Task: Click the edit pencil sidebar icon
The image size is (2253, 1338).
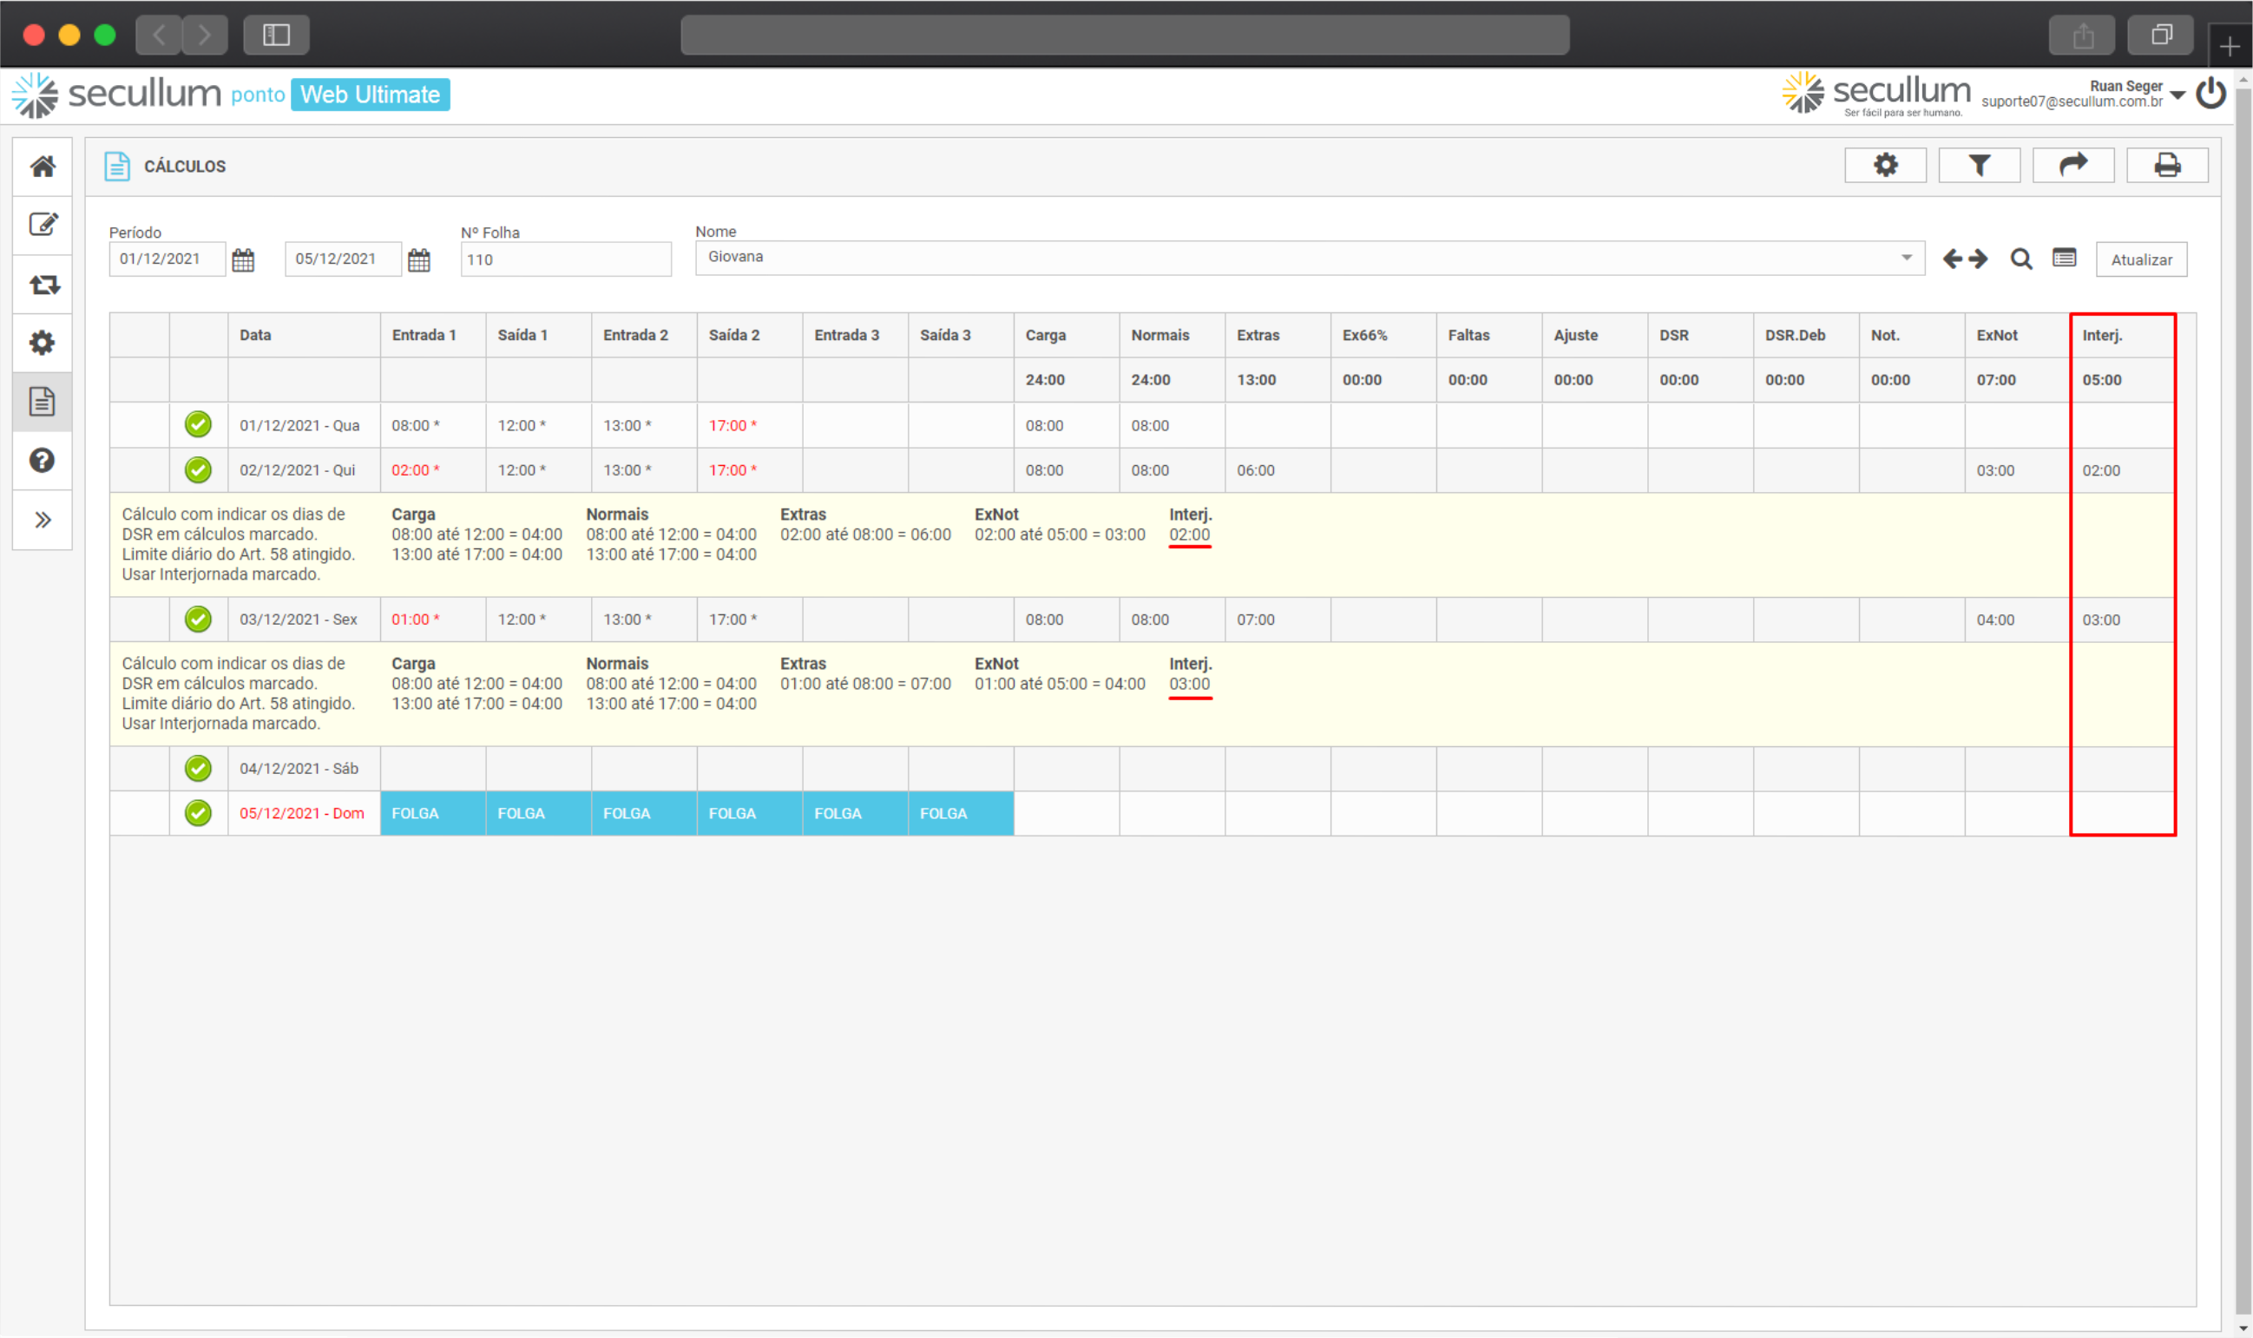Action: click(43, 225)
